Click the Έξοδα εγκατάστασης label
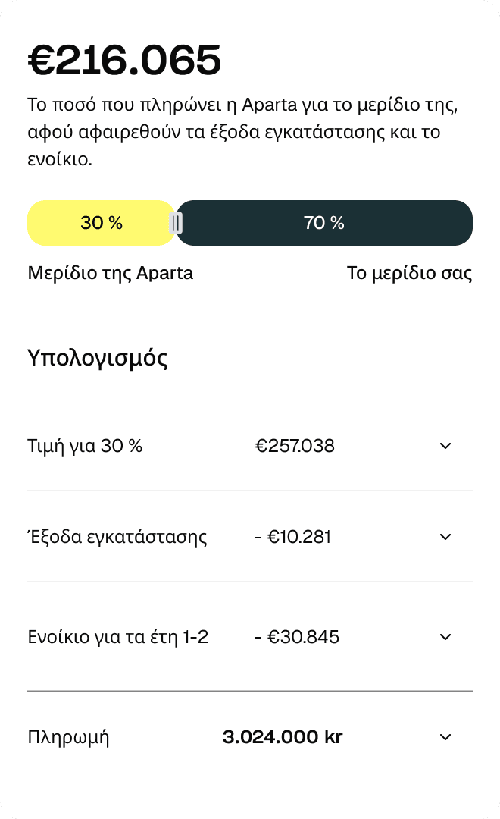The width and height of the screenshot is (500, 819). point(117,538)
